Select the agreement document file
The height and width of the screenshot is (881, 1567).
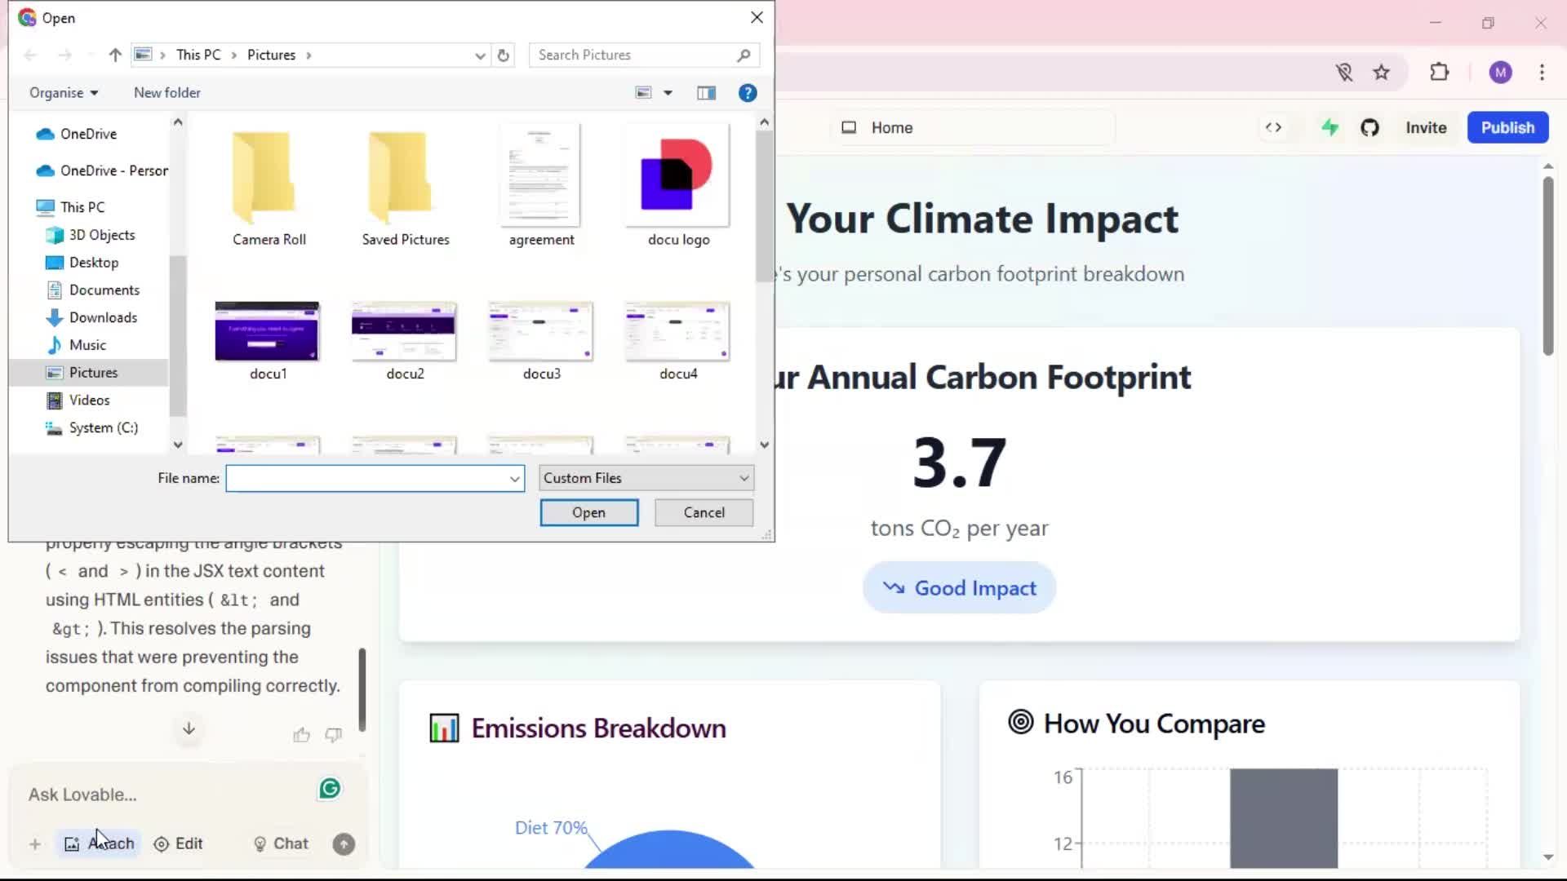[x=541, y=186]
